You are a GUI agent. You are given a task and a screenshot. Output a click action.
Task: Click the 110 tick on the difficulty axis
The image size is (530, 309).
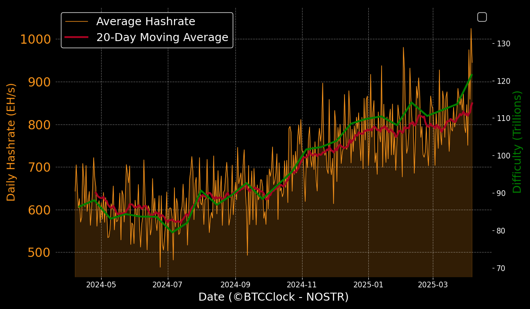click(504, 118)
